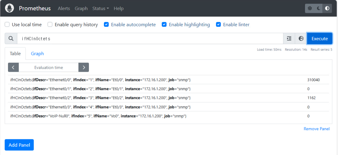Step evaluation time backward with left chevron

tap(13, 67)
